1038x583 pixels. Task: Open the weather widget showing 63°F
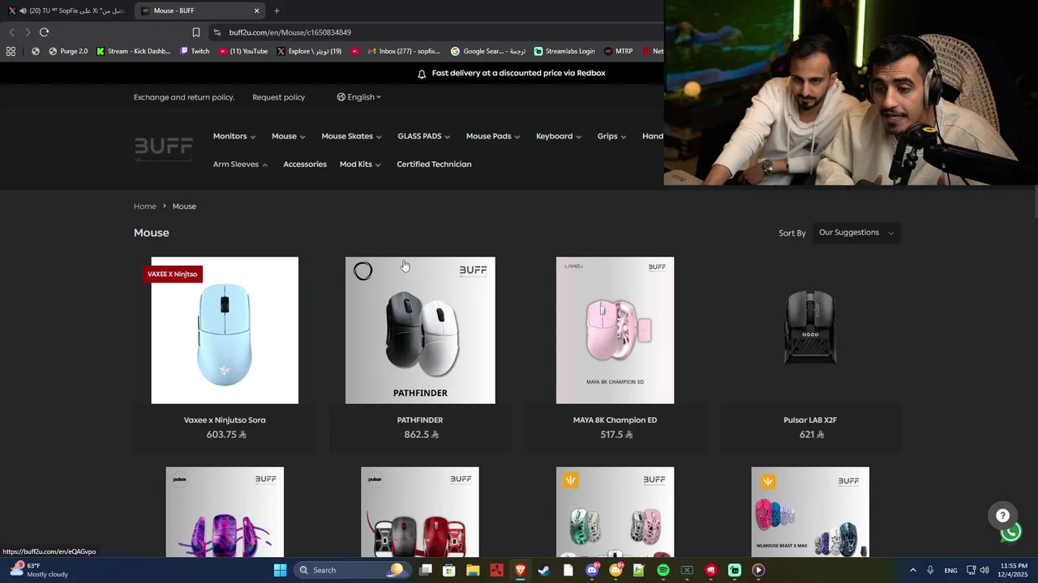[x=39, y=570]
